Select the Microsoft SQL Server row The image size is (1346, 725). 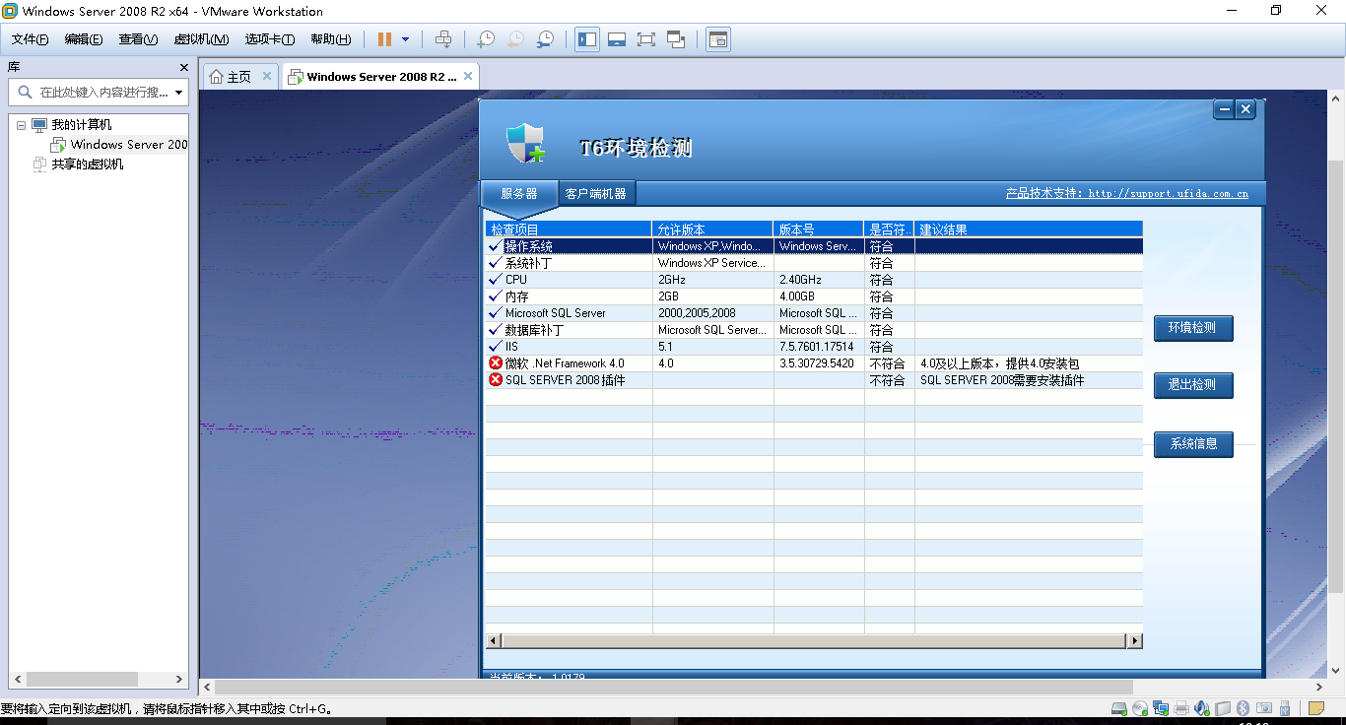[x=814, y=313]
